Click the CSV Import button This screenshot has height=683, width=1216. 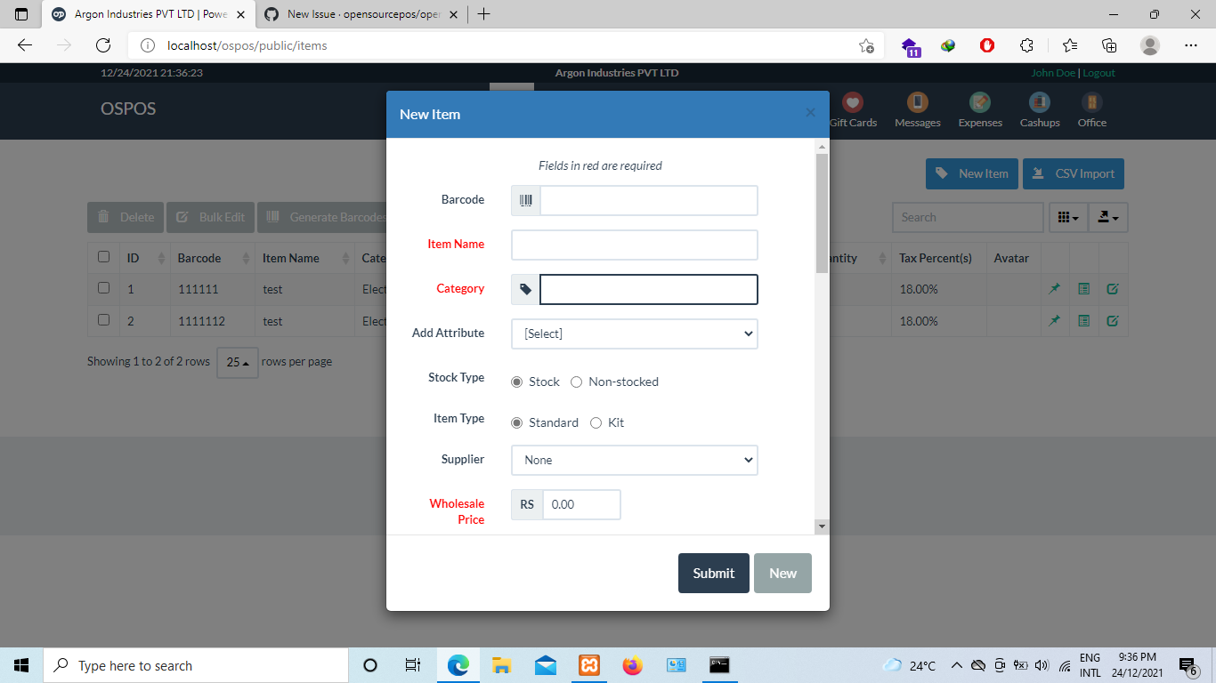tap(1074, 173)
